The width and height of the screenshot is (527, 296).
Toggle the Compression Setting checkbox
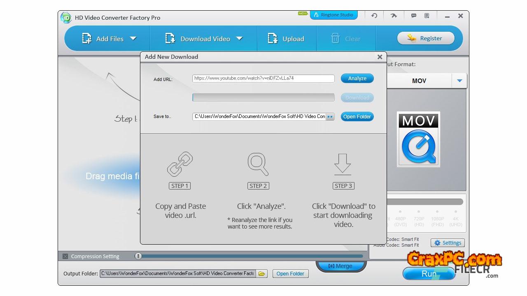click(65, 256)
